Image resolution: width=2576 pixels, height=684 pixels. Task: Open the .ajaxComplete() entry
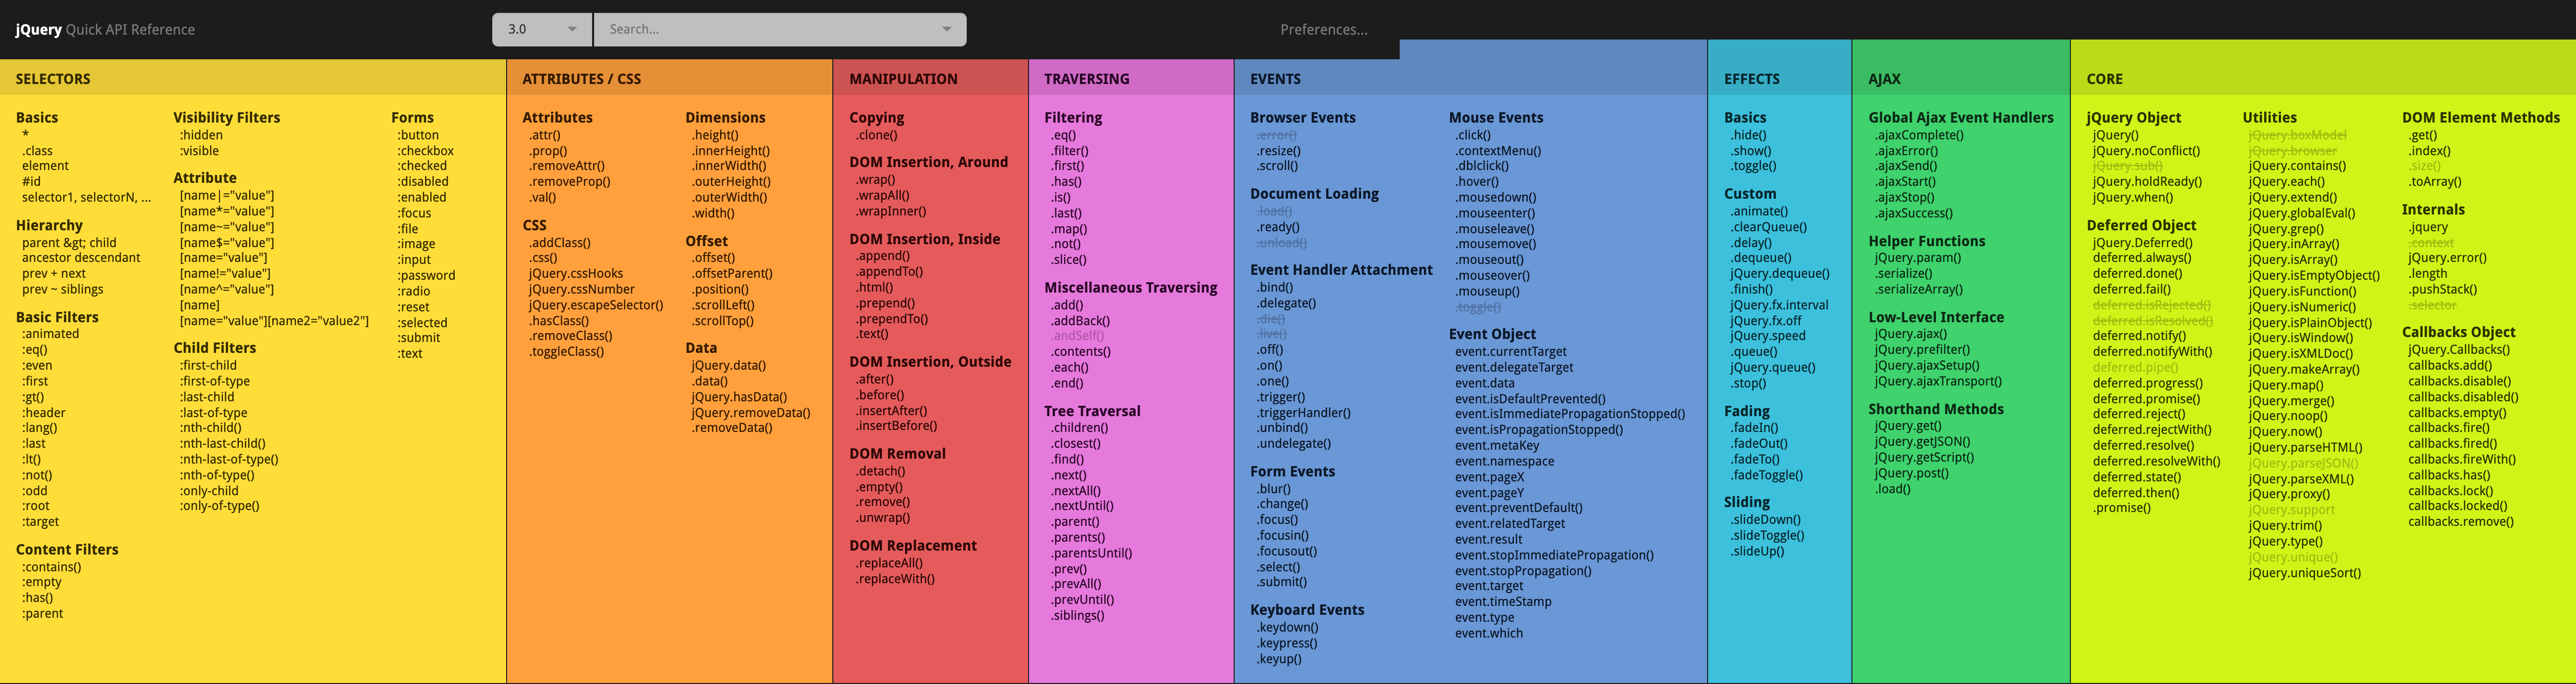pos(1919,135)
